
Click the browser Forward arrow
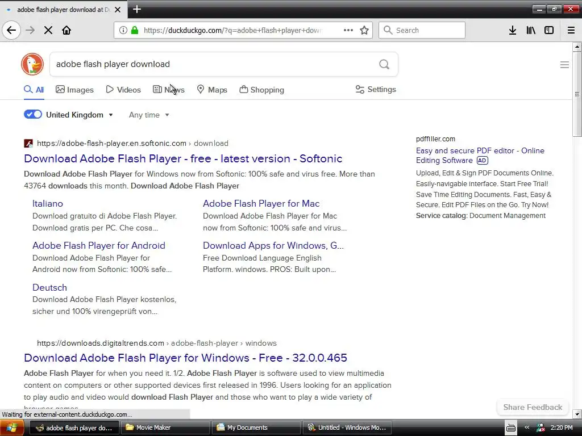(x=31, y=30)
